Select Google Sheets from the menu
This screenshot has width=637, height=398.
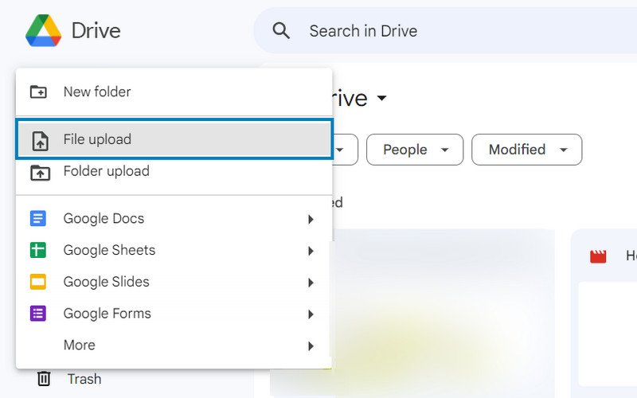coord(174,250)
